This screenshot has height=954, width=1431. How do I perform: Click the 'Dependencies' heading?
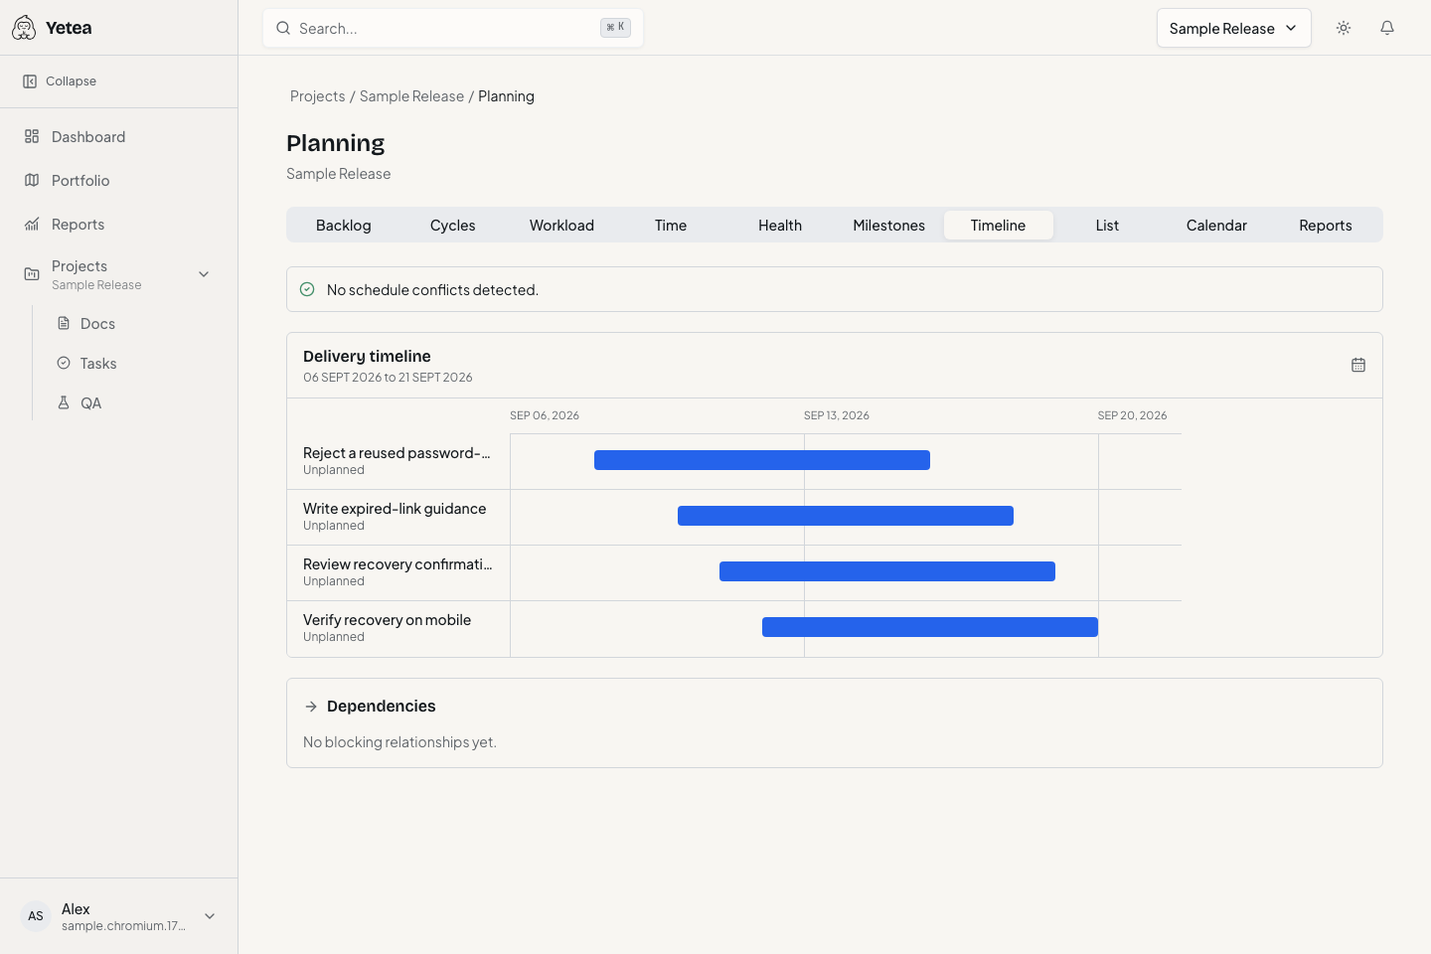(382, 707)
